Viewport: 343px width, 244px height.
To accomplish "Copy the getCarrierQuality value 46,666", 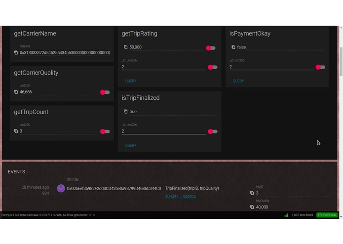I will click(x=16, y=92).
